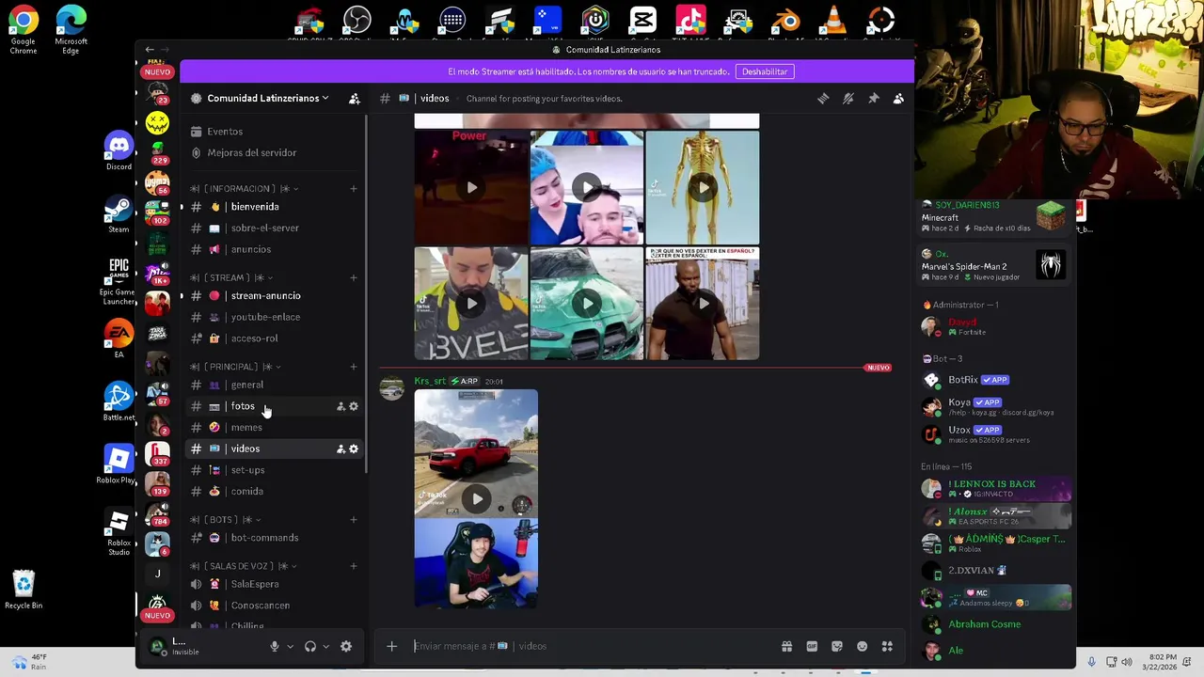This screenshot has height=677, width=1204.
Task: Open notification settings bell in channel header
Action: tap(848, 99)
